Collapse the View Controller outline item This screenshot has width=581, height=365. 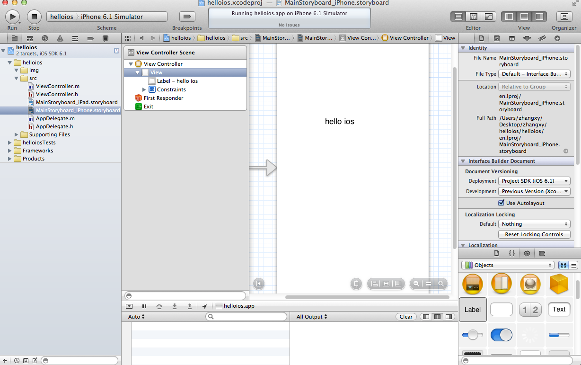(131, 64)
